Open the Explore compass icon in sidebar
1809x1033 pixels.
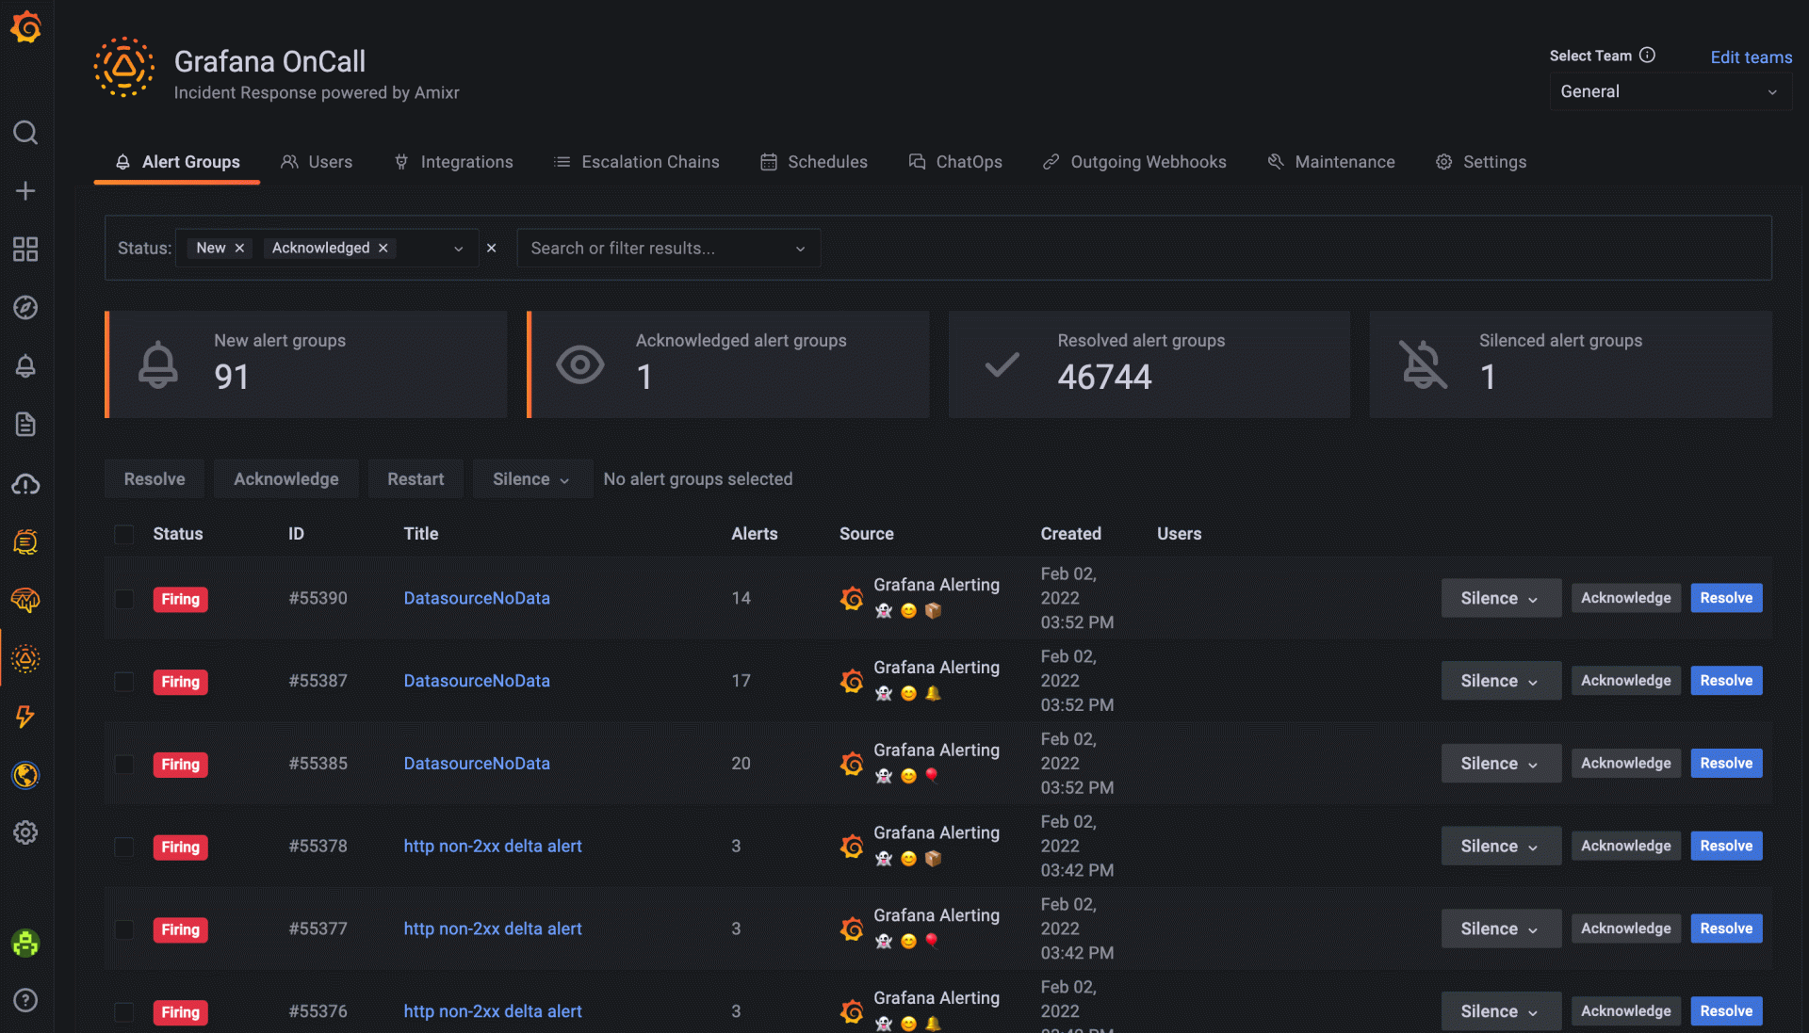(x=25, y=307)
